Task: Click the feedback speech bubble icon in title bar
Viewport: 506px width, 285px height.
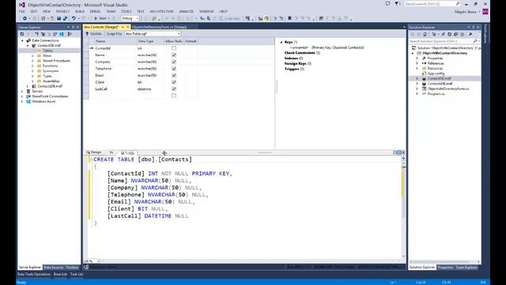Action: tap(387, 4)
